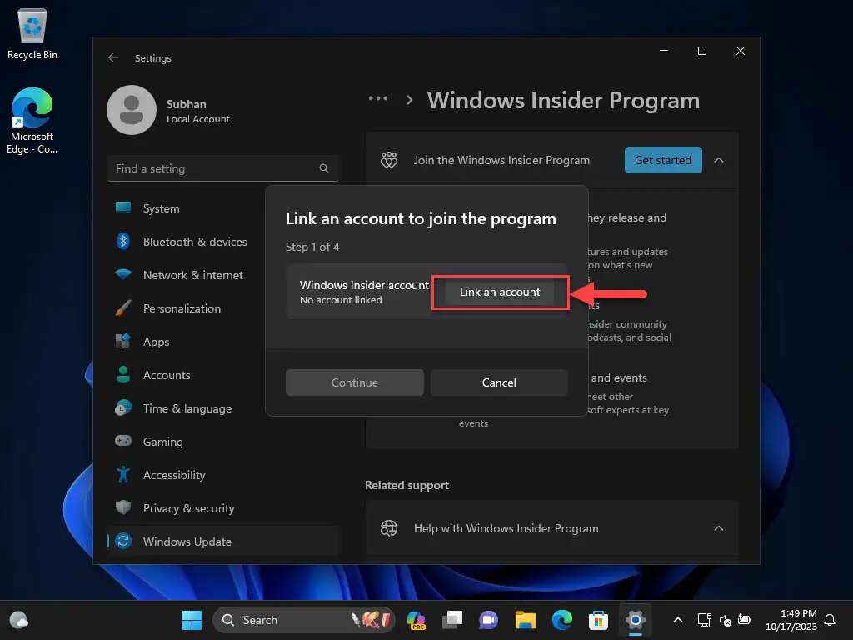This screenshot has width=853, height=640.
Task: Click the Time & language globe-clock icon
Action: (x=123, y=407)
